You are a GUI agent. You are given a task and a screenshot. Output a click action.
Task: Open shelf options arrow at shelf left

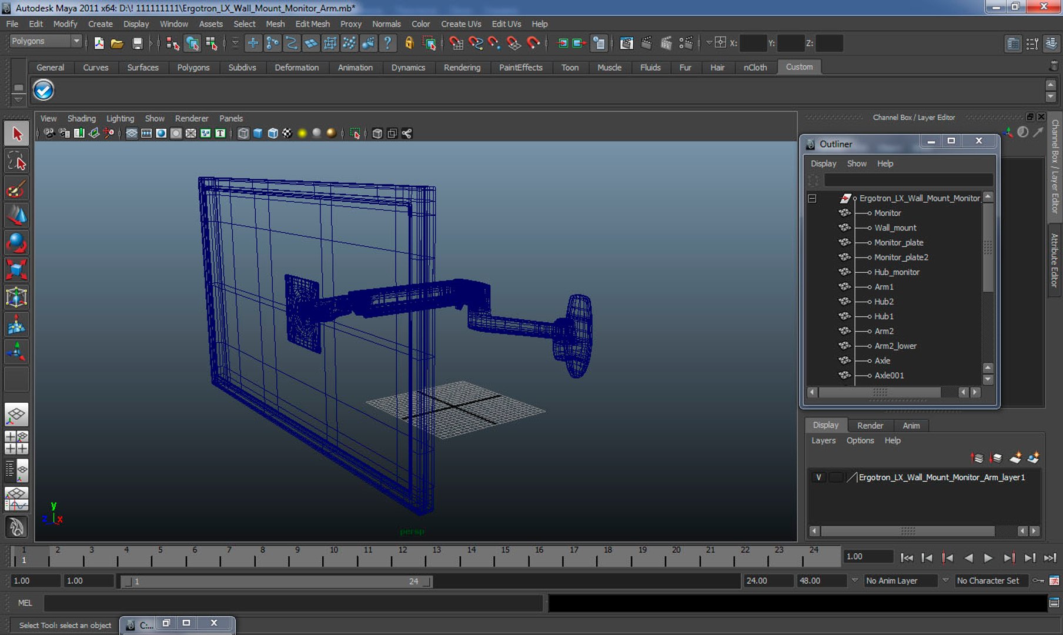18,99
